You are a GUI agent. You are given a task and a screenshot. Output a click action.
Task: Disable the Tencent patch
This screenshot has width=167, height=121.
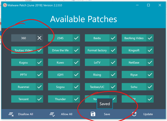coord(27,99)
